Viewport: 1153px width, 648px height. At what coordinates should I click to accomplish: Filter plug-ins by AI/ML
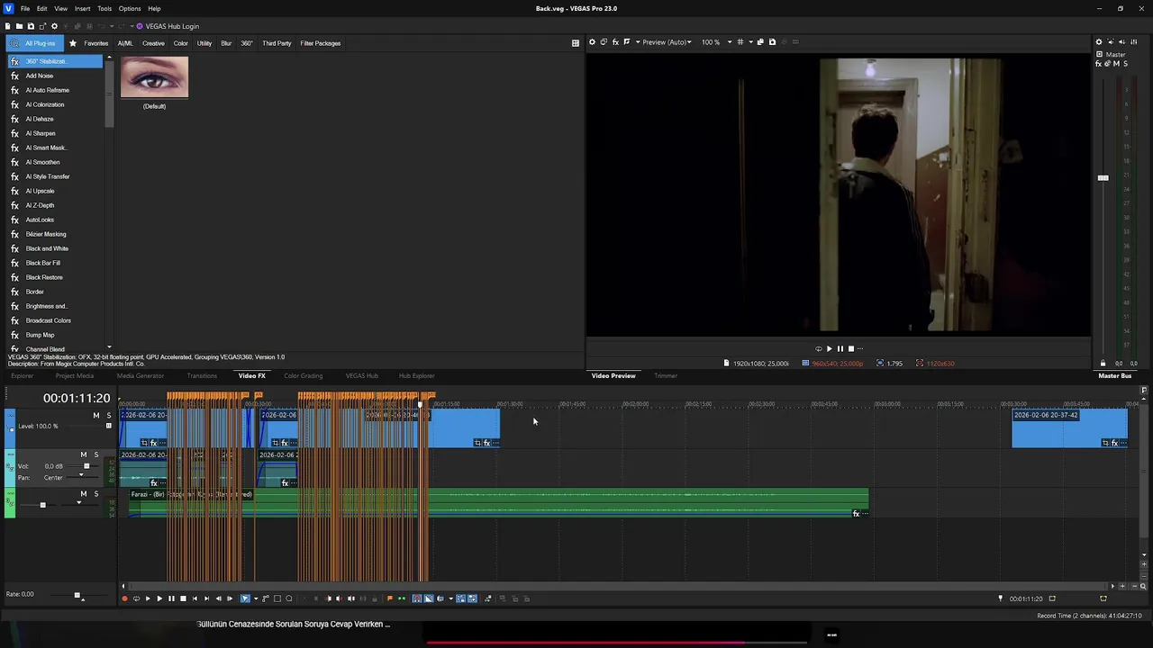[x=125, y=43]
